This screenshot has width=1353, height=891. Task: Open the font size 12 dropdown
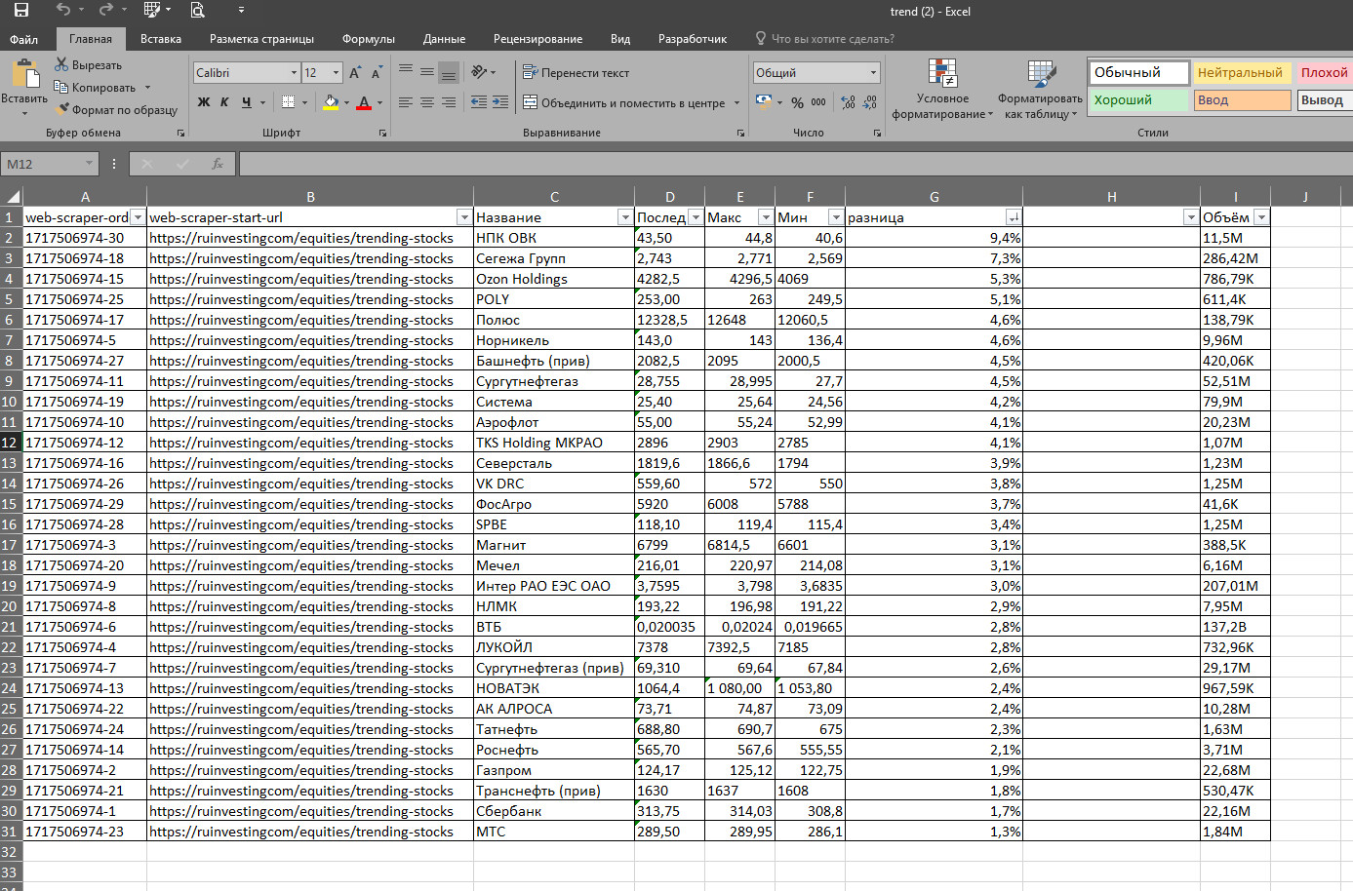336,73
